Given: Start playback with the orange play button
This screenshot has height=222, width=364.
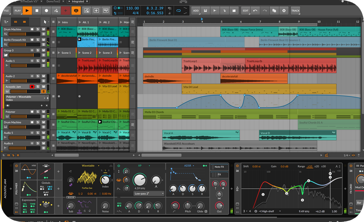Looking at the screenshot, I should [27, 11].
